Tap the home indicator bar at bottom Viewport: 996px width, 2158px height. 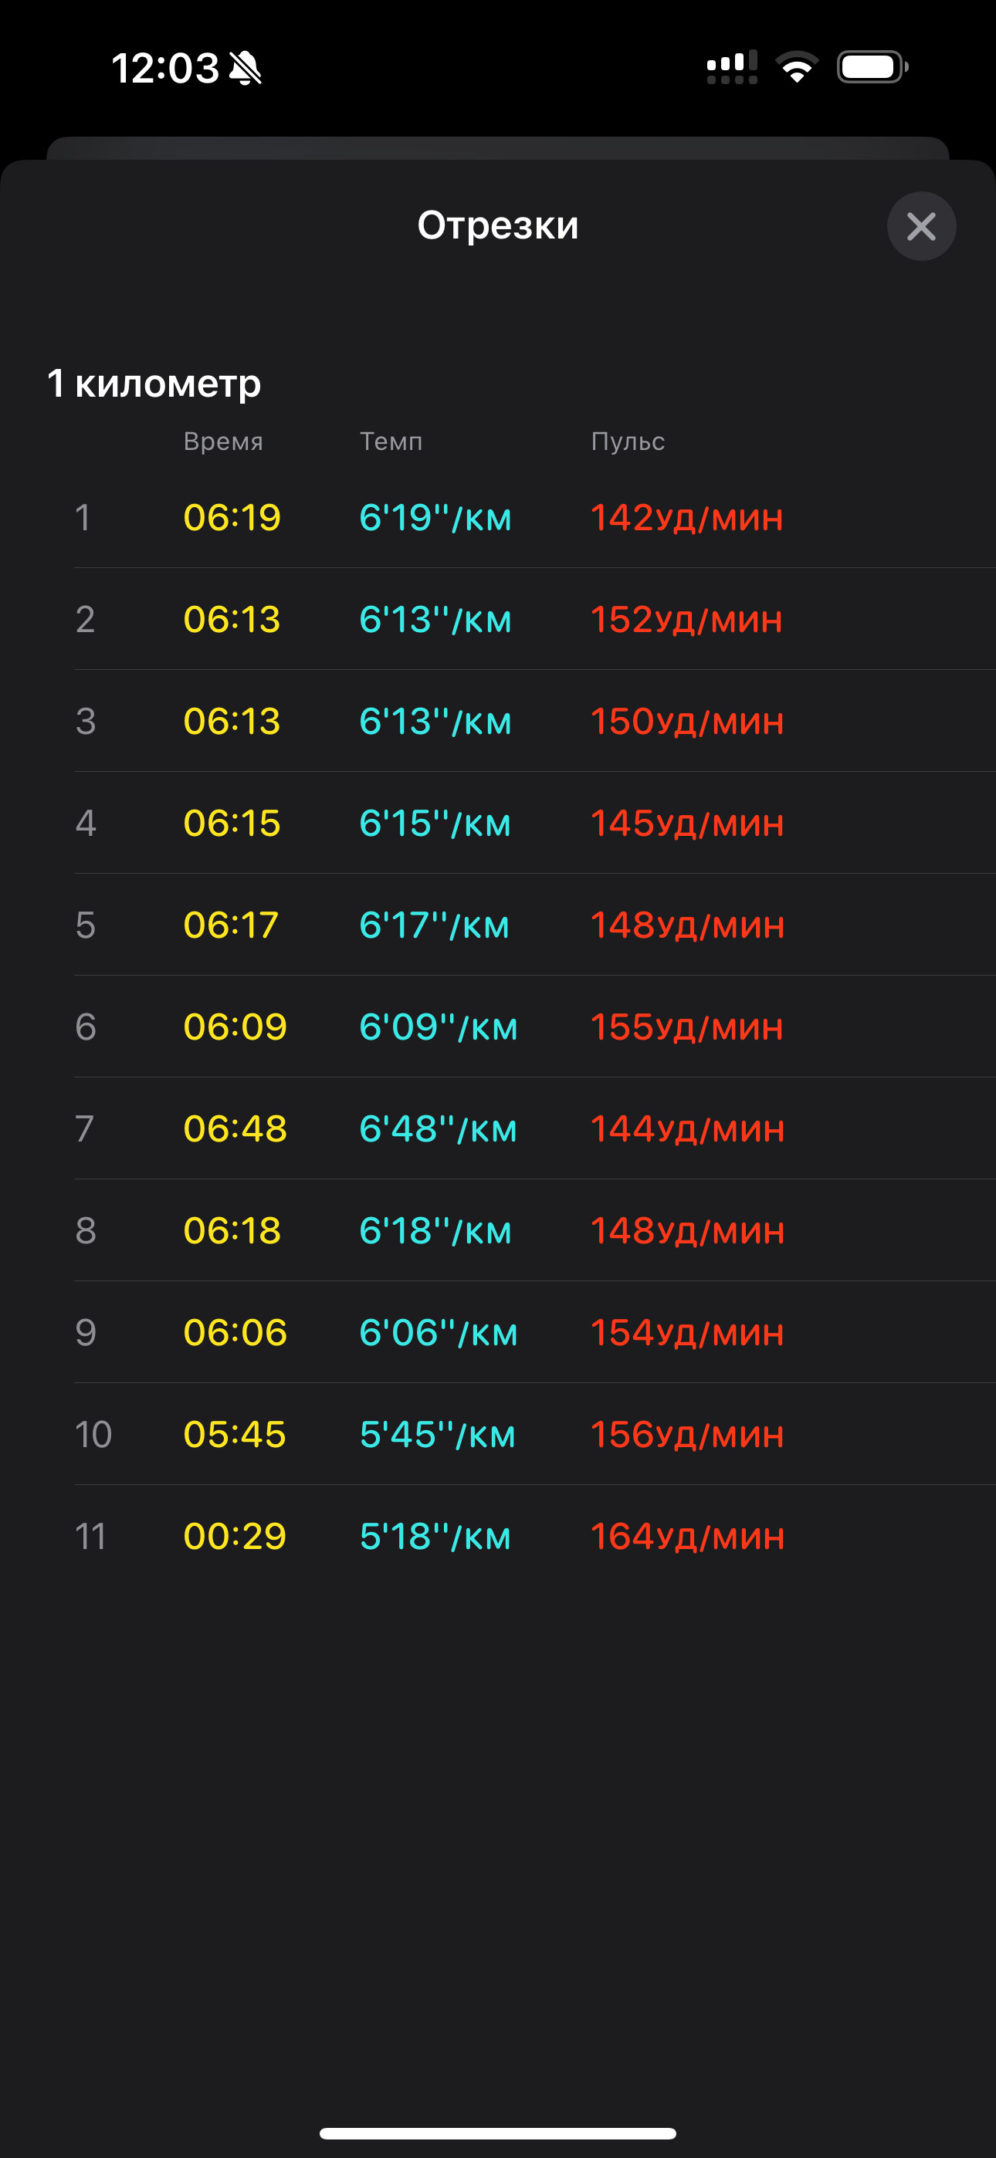(x=498, y=2133)
